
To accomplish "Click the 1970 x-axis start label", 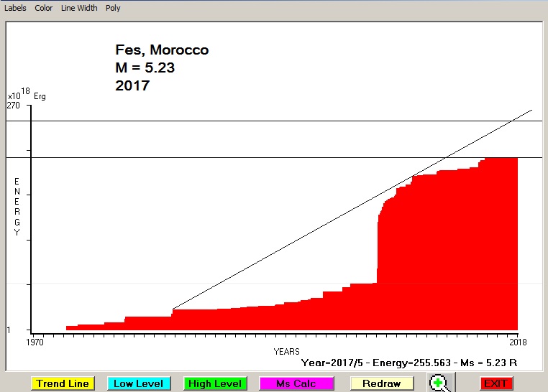I will [x=35, y=342].
